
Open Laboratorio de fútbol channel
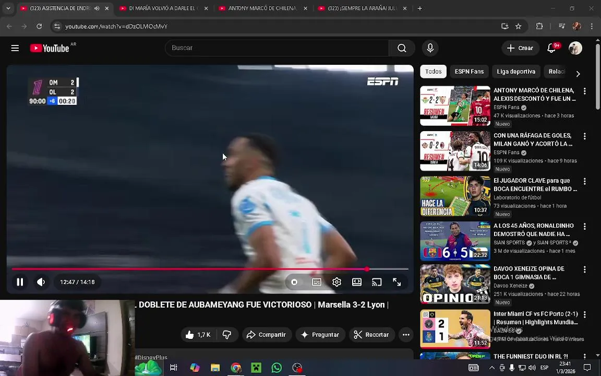518,197
